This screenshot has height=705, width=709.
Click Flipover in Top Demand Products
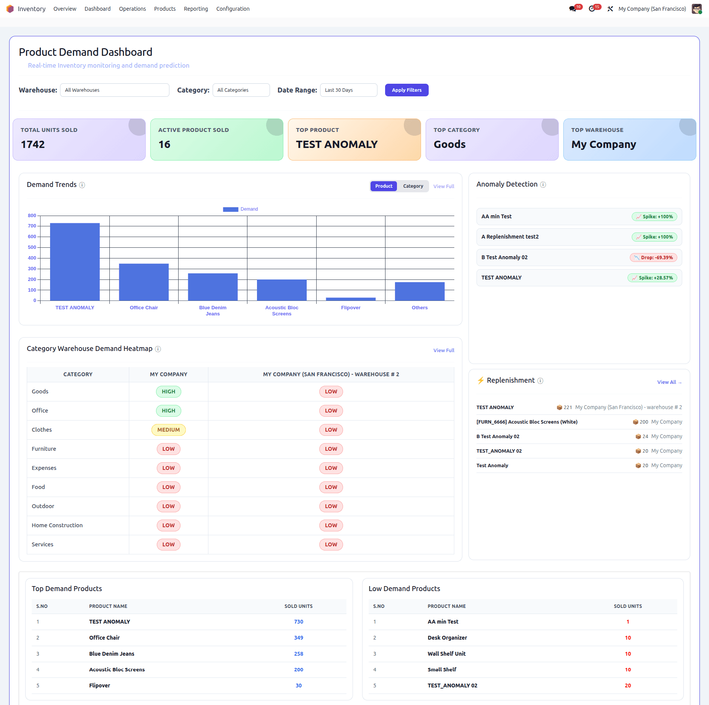[x=99, y=686]
